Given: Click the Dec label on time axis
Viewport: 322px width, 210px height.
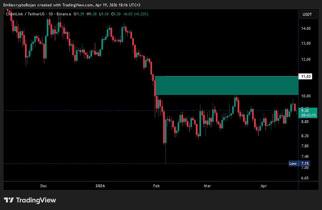Looking at the screenshot, I should (x=43, y=186).
